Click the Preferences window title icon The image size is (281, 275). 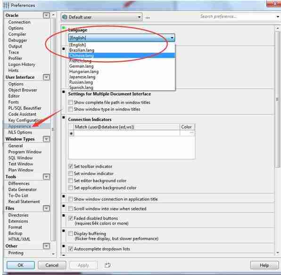[x=6, y=5]
